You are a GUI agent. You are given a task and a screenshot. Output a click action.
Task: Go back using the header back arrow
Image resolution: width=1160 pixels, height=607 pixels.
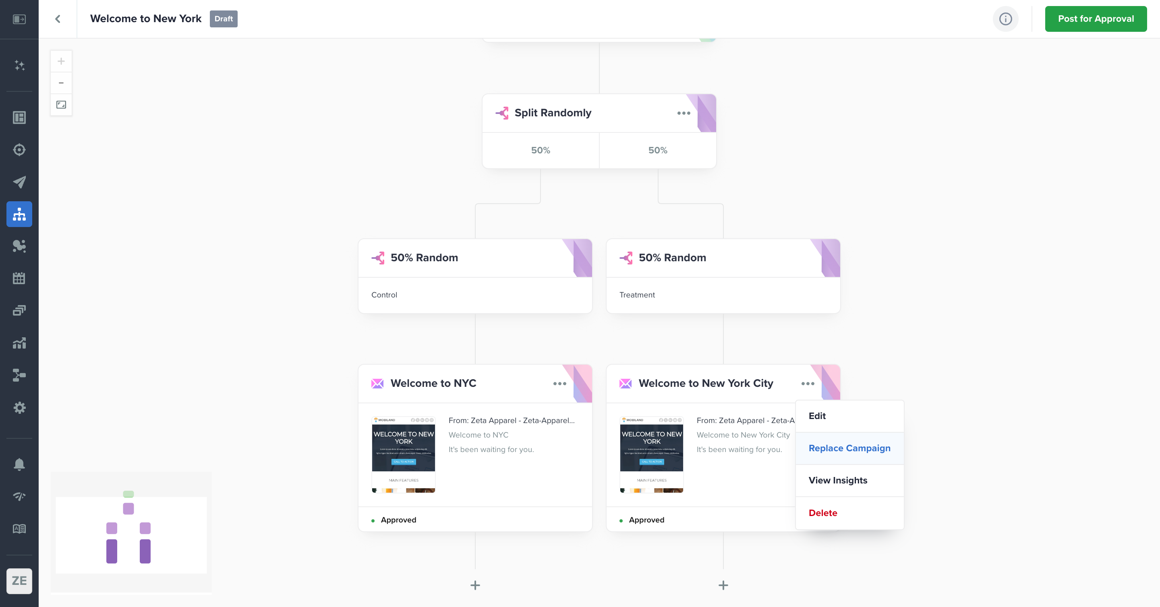pos(58,19)
